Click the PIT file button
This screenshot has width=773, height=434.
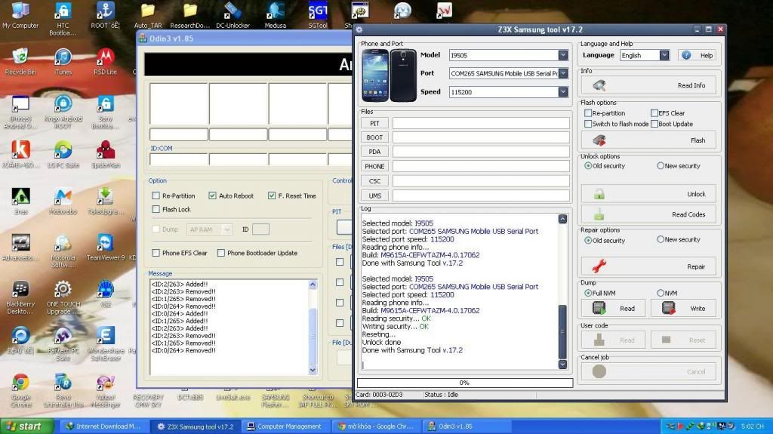pos(374,123)
